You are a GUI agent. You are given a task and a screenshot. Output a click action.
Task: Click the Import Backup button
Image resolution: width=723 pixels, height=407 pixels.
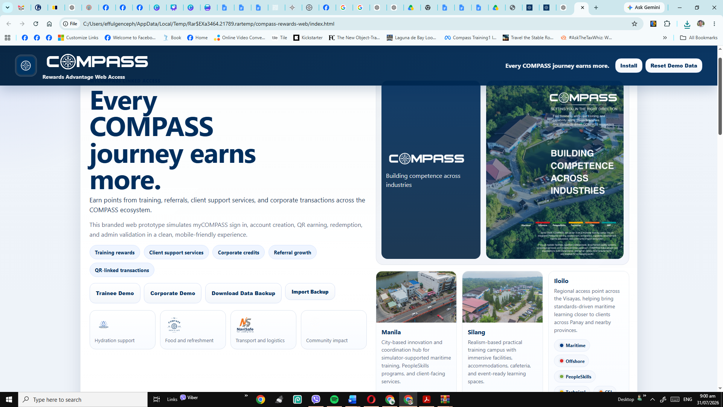310,292
